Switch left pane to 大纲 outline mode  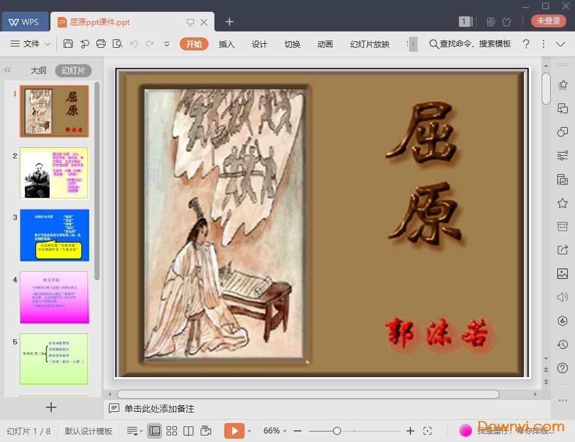click(37, 70)
